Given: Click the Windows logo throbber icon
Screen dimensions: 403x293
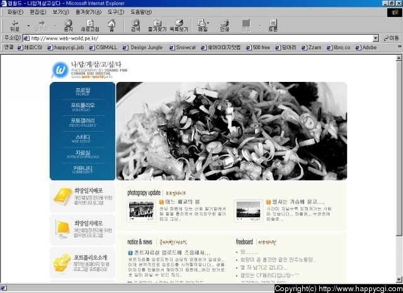Looking at the screenshot, I should (395, 13).
